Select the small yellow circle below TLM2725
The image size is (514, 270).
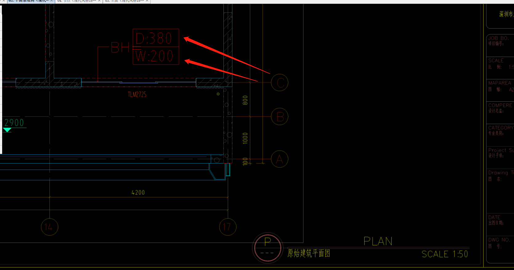218,94
